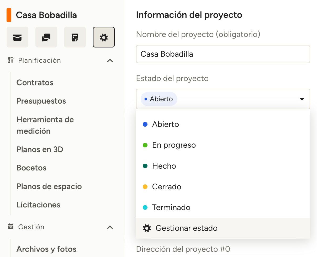The image size is (317, 257).
Task: Collapse the Gestión section chevron
Action: click(x=110, y=227)
